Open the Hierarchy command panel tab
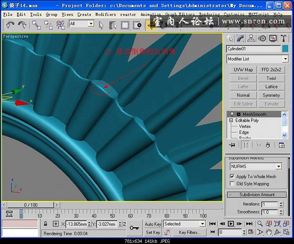Image resolution: width=294 pixels, height=244 pixels. point(251,39)
